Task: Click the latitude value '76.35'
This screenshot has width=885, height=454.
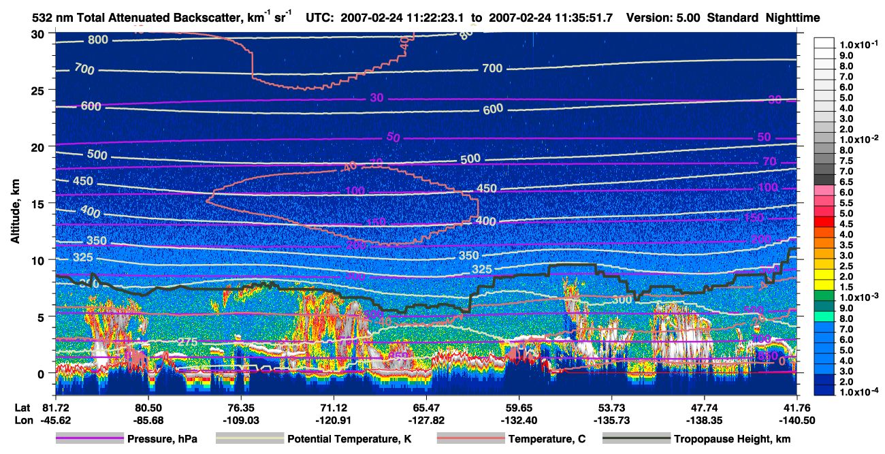Action: pyautogui.click(x=241, y=407)
